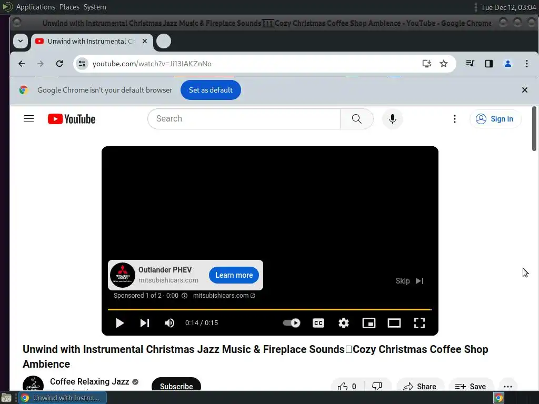Dismiss the default browser infobar
539x404 pixels.
click(x=525, y=90)
